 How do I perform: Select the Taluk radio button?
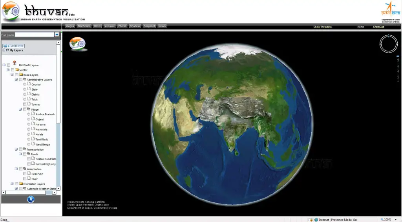pos(25,99)
